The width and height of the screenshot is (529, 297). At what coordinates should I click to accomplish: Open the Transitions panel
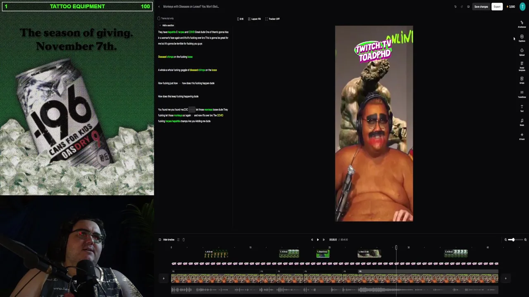tap(522, 94)
